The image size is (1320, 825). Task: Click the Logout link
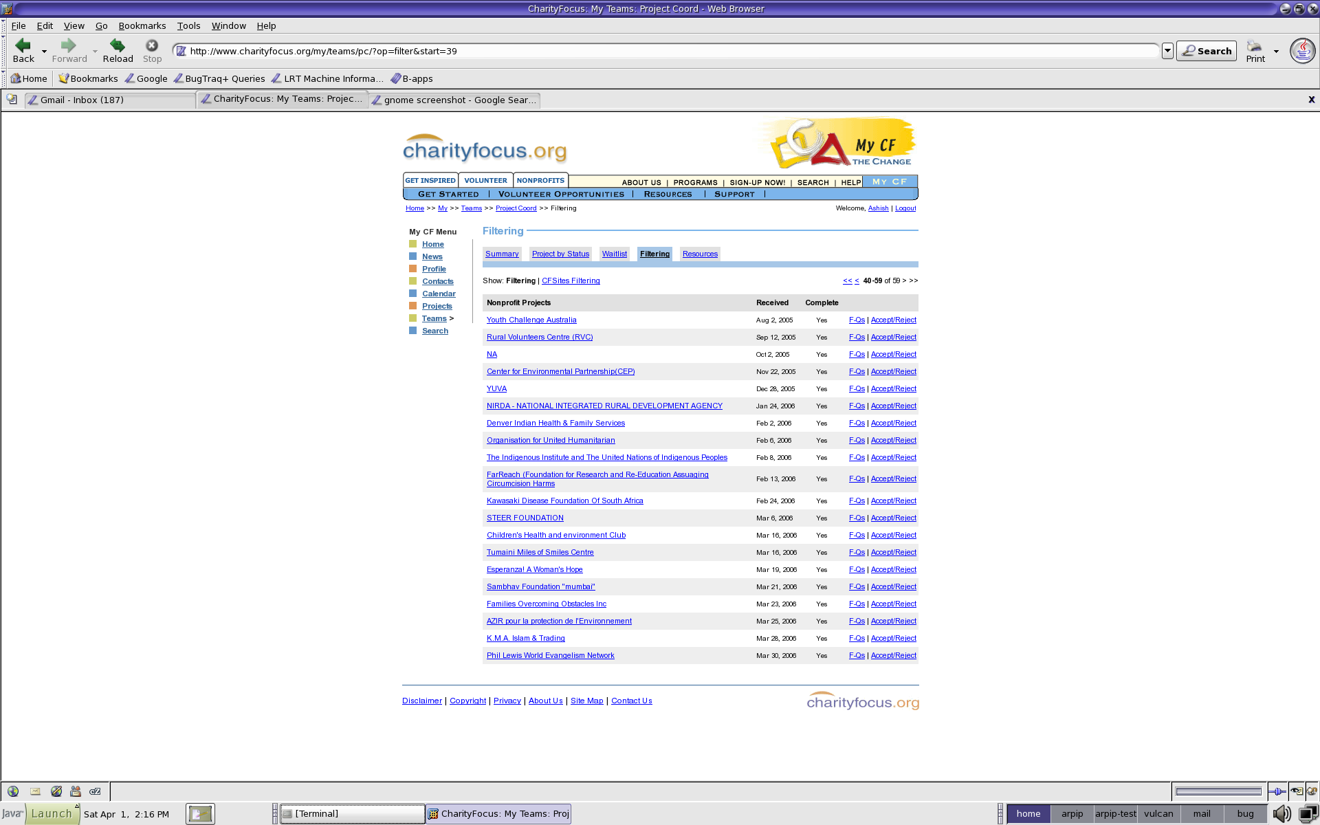[905, 208]
